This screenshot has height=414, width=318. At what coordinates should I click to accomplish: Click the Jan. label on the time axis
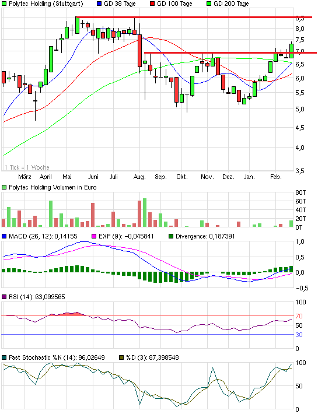point(249,177)
